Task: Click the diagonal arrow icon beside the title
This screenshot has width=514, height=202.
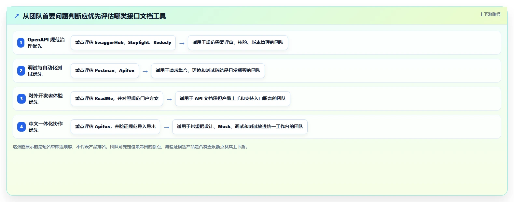Action: pyautogui.click(x=17, y=16)
